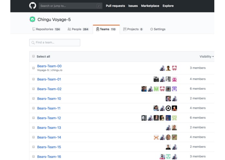Open the teal identicon avatar in Bears-Team-16

pos(168,156)
